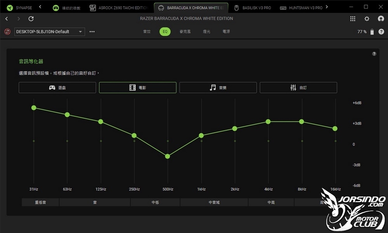Click the 16kHz EQ slider handle
Viewport: 388px width, 233px height.
335,128
